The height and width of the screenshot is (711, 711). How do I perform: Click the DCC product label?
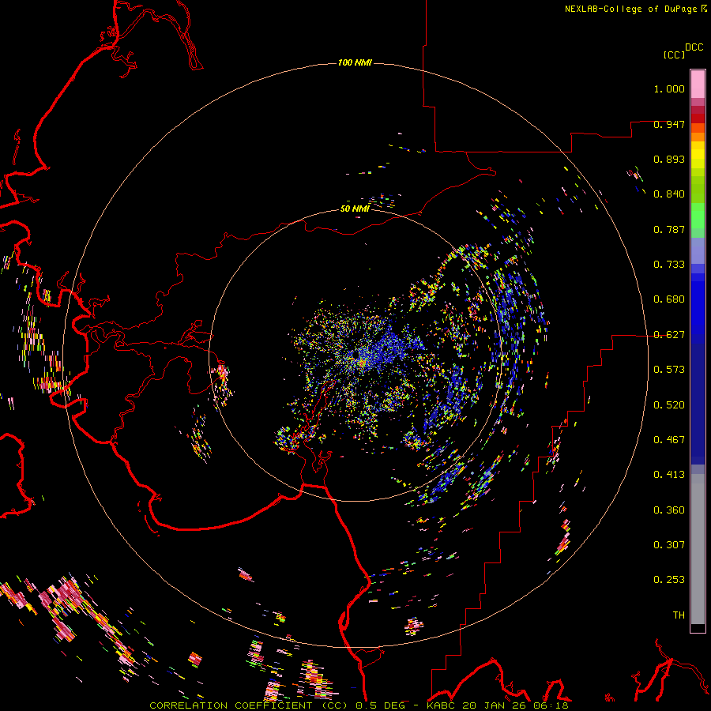[694, 47]
